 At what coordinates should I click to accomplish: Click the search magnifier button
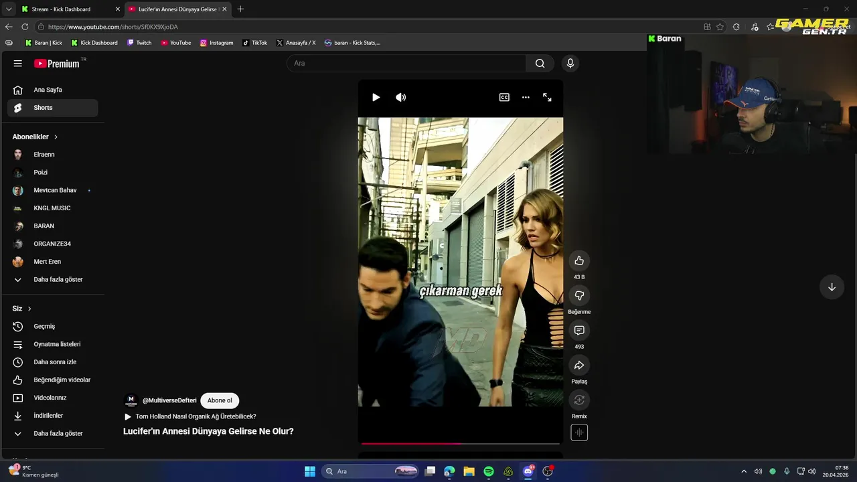click(540, 64)
